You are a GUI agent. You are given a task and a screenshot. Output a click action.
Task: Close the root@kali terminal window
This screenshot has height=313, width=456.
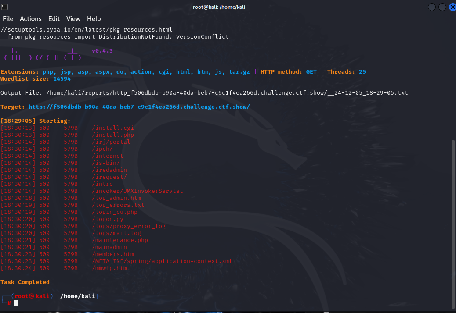[x=452, y=7]
